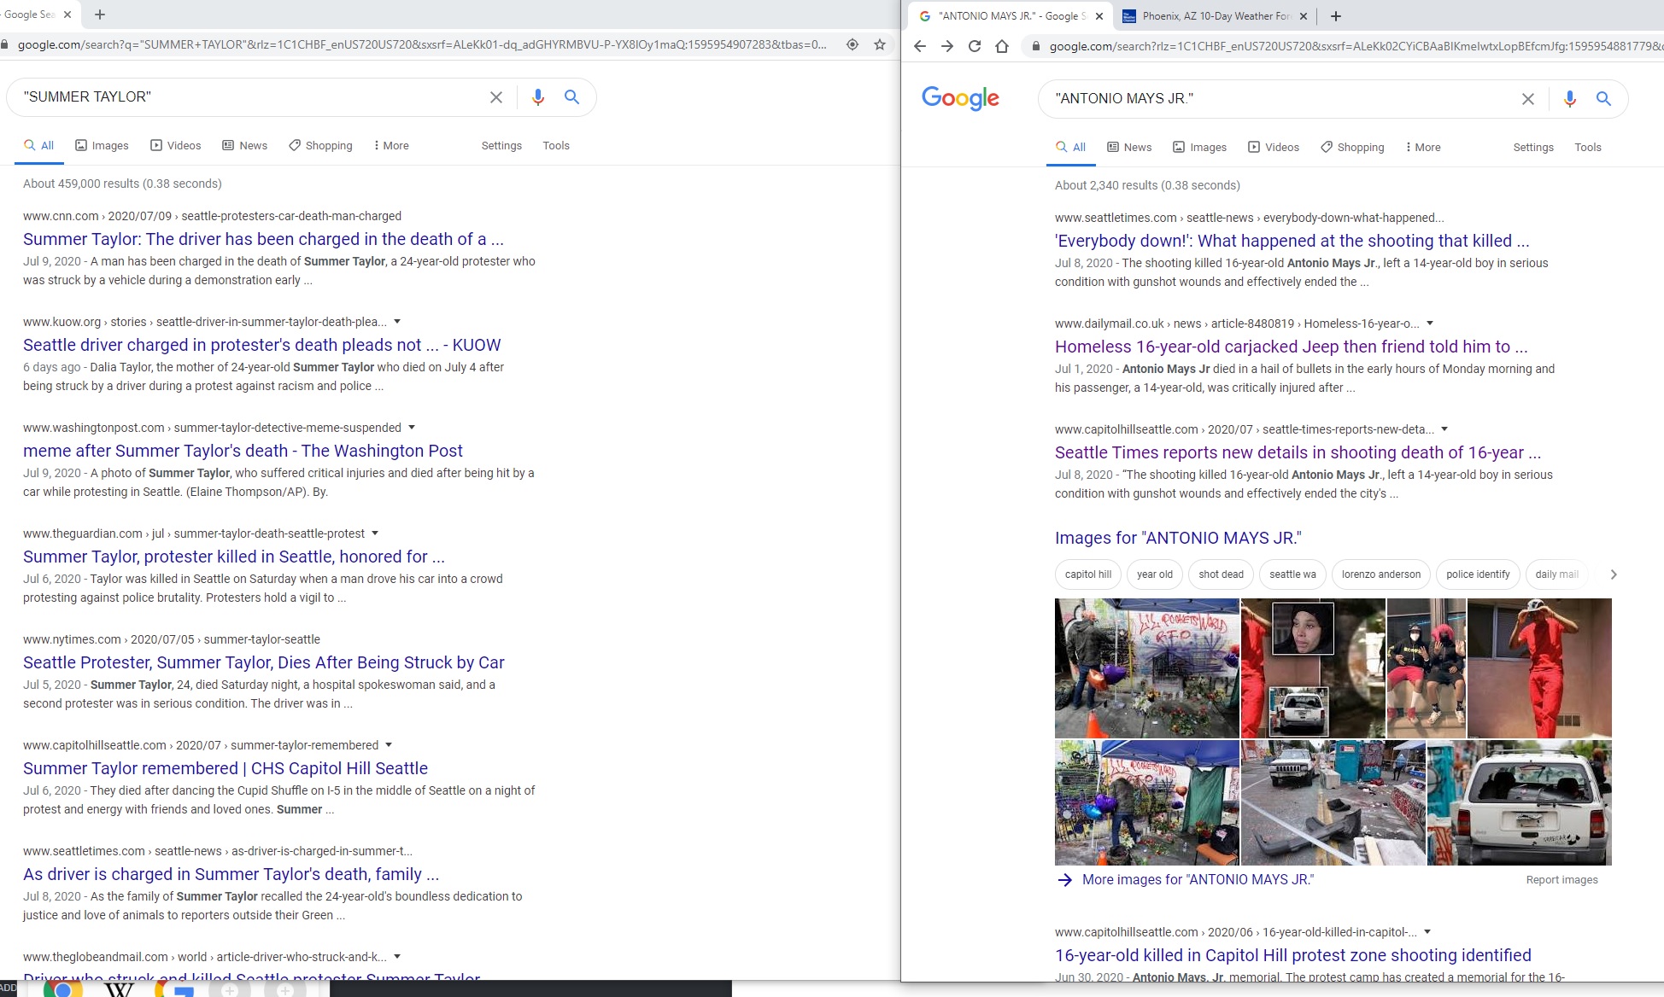Click the magnifier search button for SUMMER TAYLOR
1664x997 pixels.
click(572, 97)
